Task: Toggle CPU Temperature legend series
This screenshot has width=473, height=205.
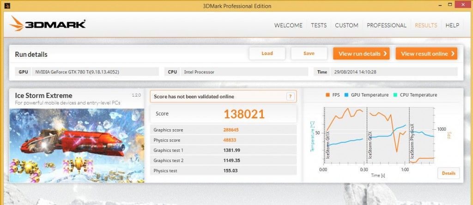Action: pyautogui.click(x=415, y=95)
